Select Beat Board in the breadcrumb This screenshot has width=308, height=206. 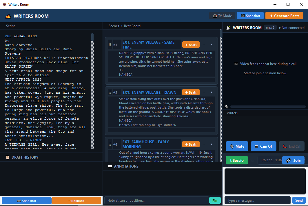pyautogui.click(x=132, y=26)
